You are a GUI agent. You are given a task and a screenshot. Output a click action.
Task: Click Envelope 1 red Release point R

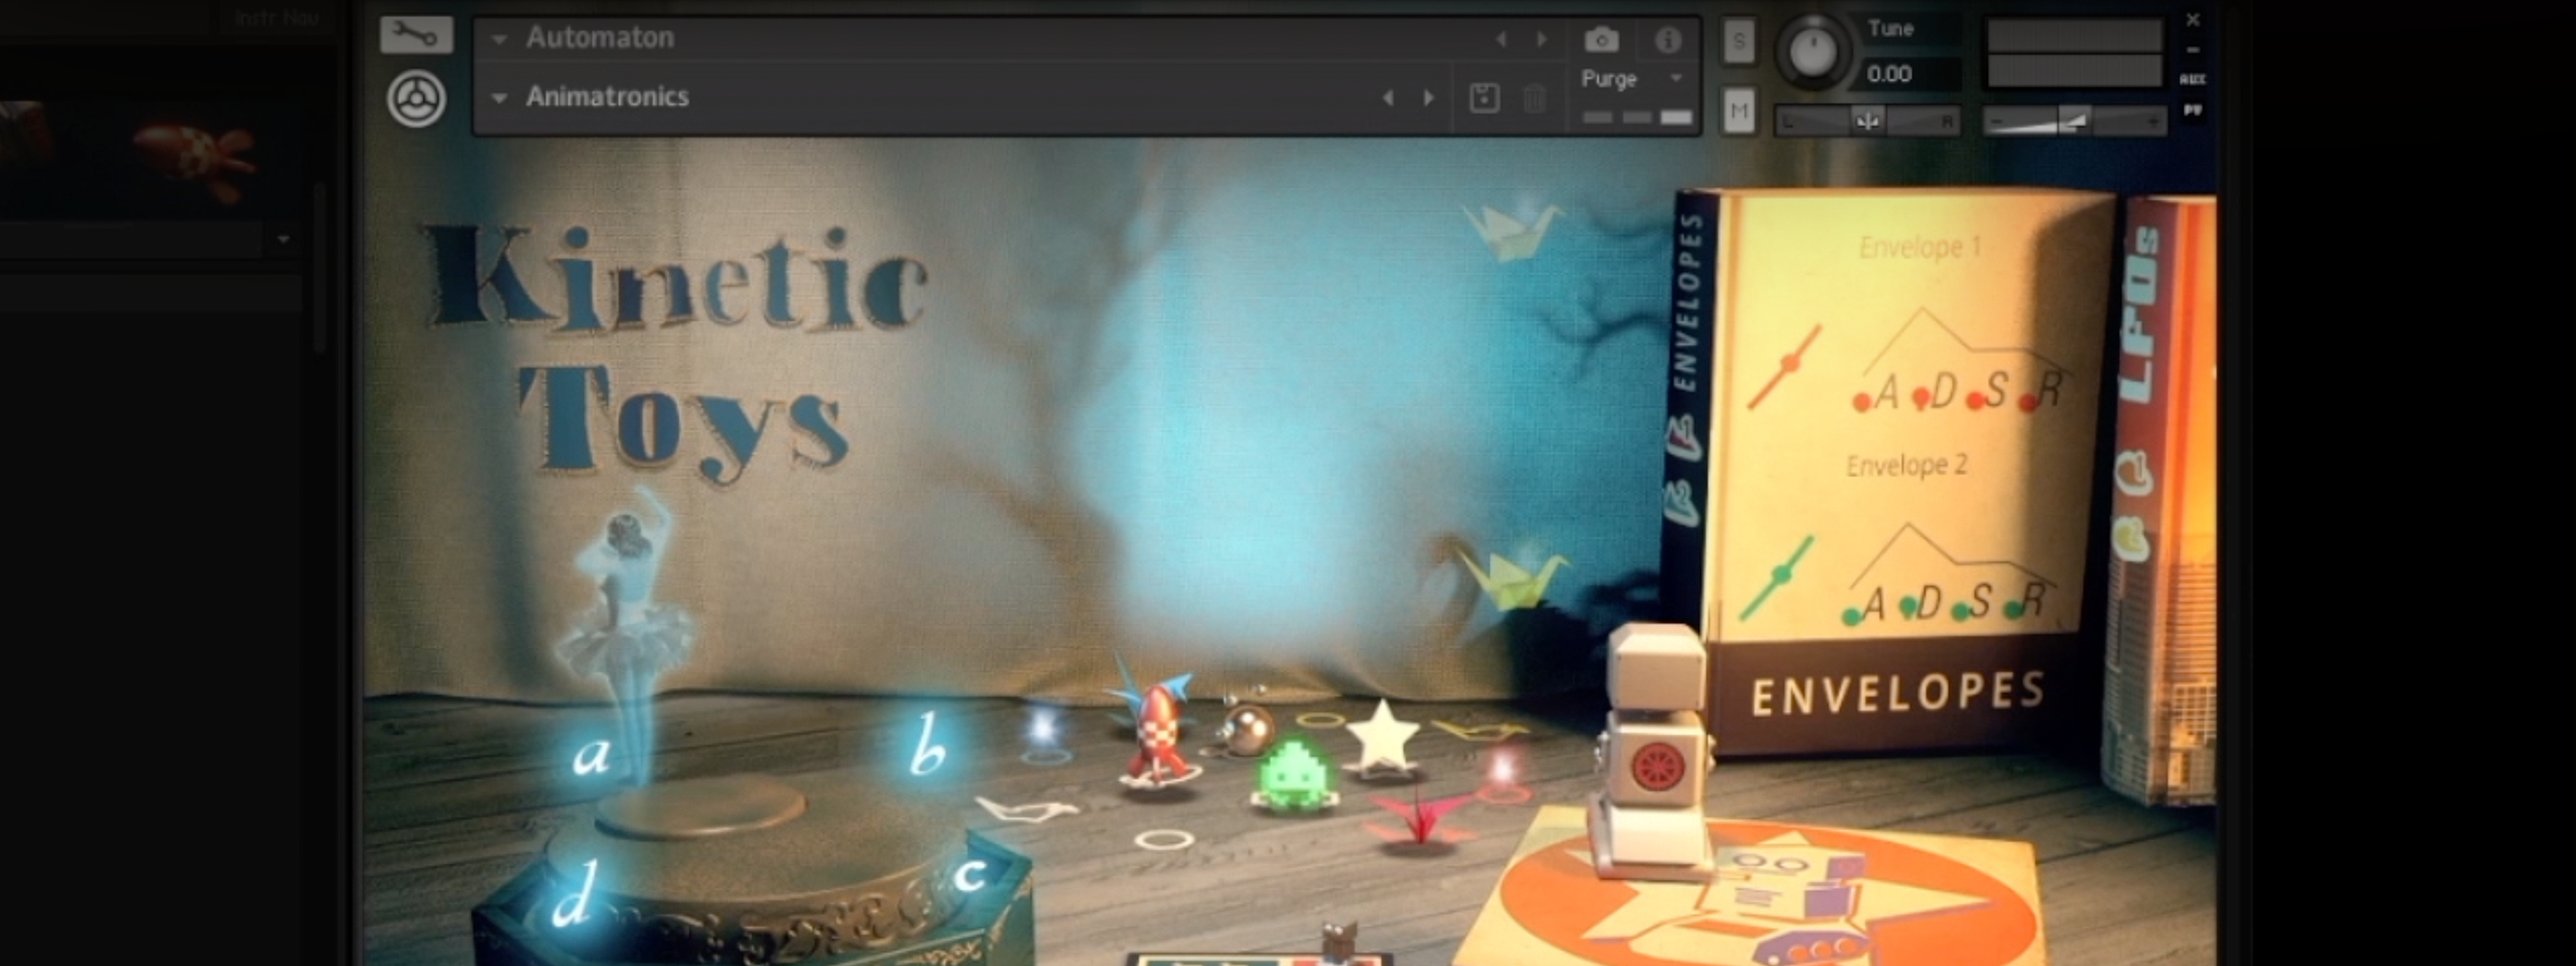(x=2028, y=403)
